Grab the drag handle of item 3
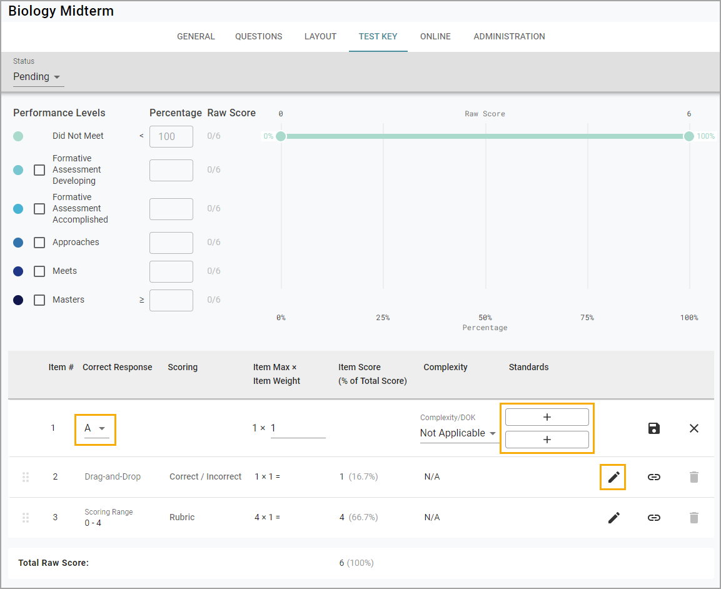The height and width of the screenshot is (589, 721). click(x=26, y=517)
